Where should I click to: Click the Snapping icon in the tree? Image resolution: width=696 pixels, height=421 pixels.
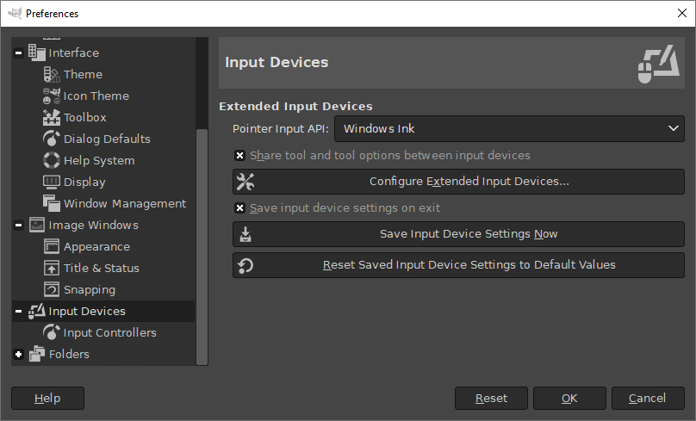51,290
